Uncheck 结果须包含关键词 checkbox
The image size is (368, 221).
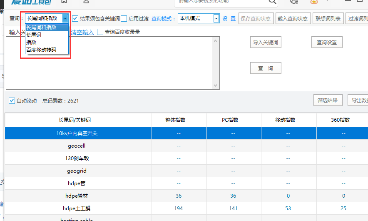coord(75,18)
